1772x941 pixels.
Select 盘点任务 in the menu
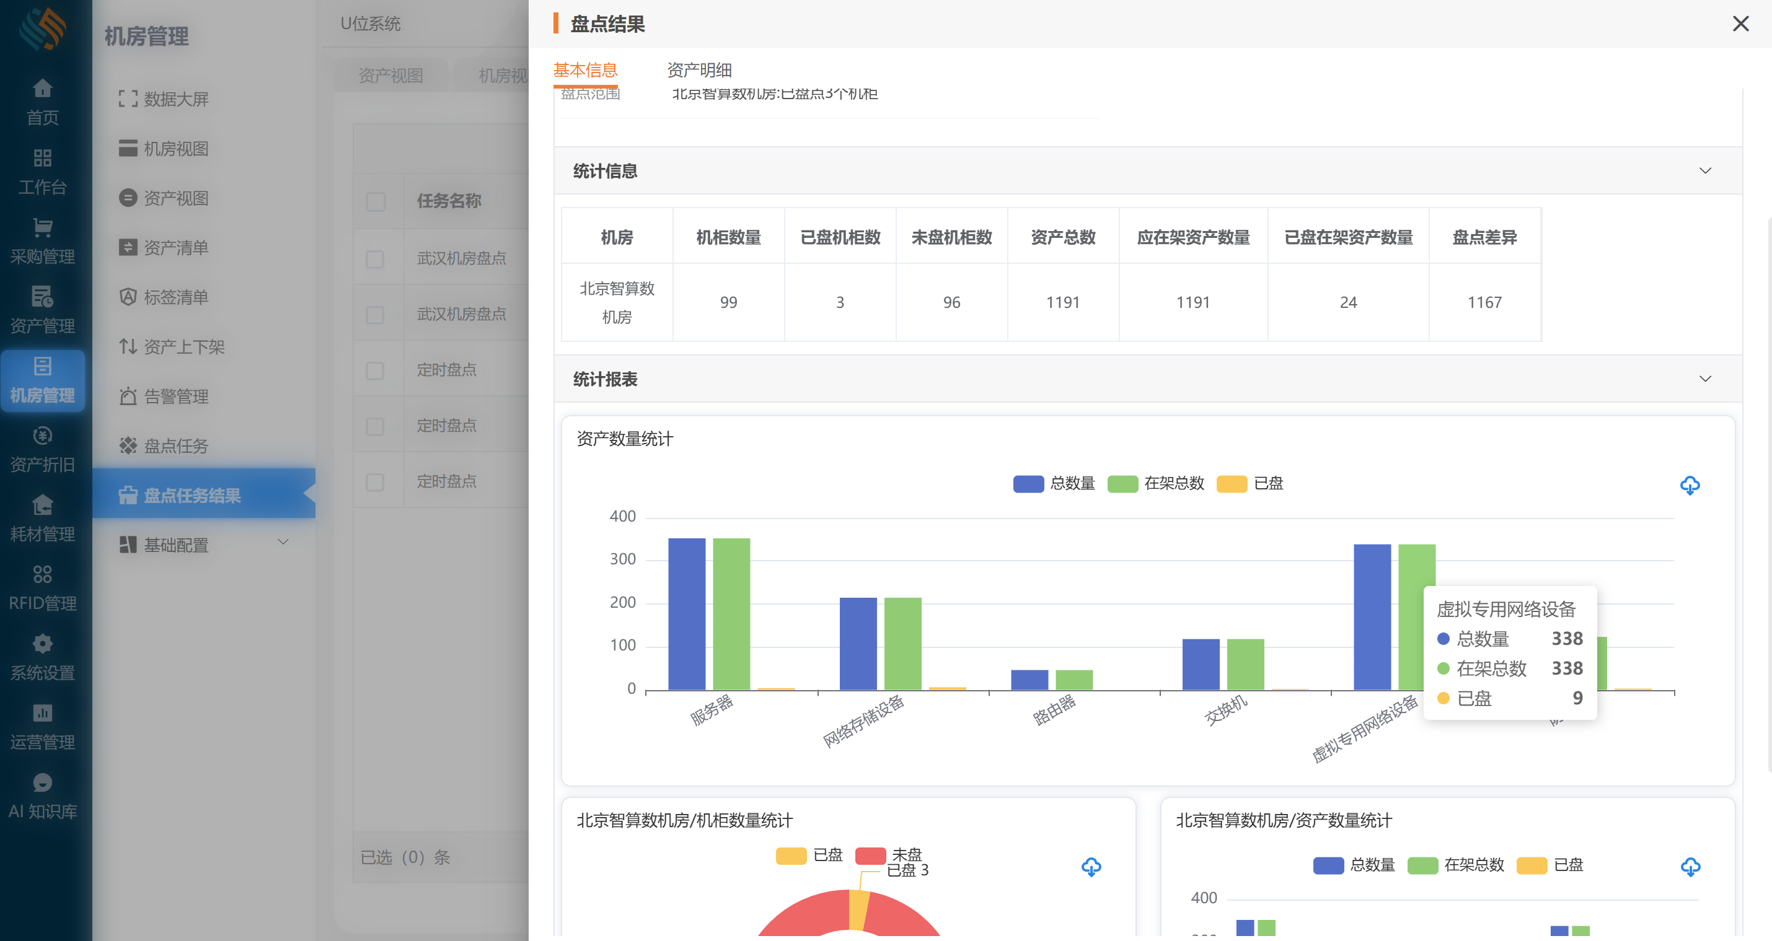pyautogui.click(x=175, y=445)
